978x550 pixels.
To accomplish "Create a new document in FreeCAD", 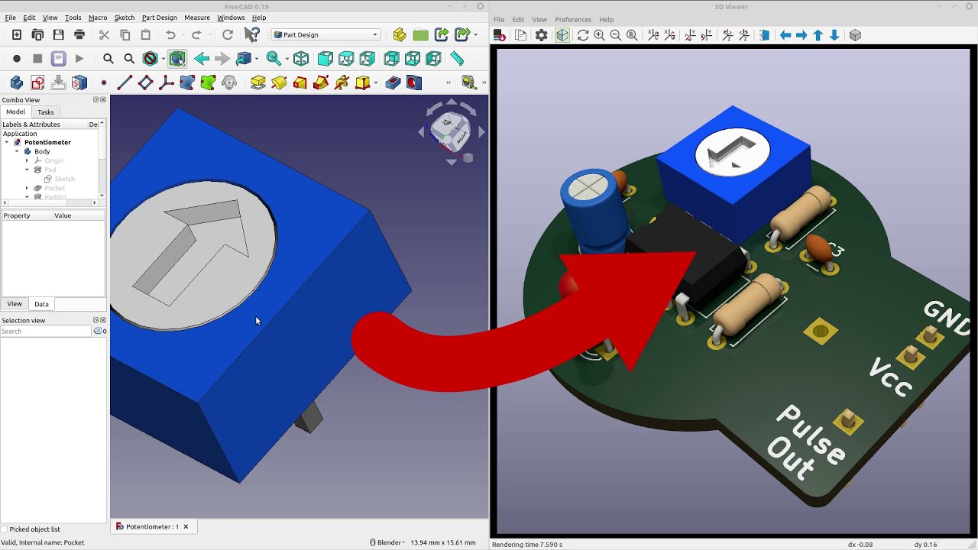I will point(17,34).
